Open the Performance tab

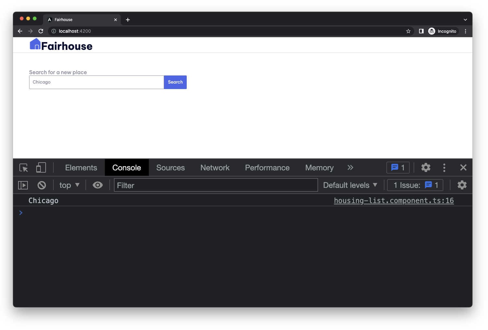(267, 167)
